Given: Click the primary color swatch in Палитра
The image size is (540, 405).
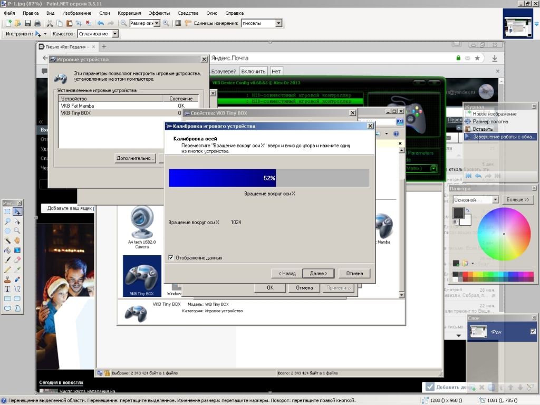Looking at the screenshot, I should click(x=458, y=213).
